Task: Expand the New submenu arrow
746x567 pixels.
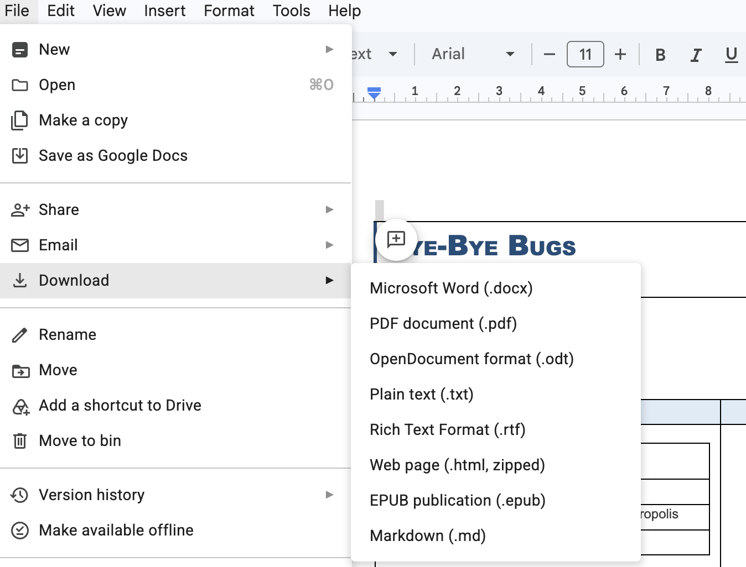Action: [329, 49]
